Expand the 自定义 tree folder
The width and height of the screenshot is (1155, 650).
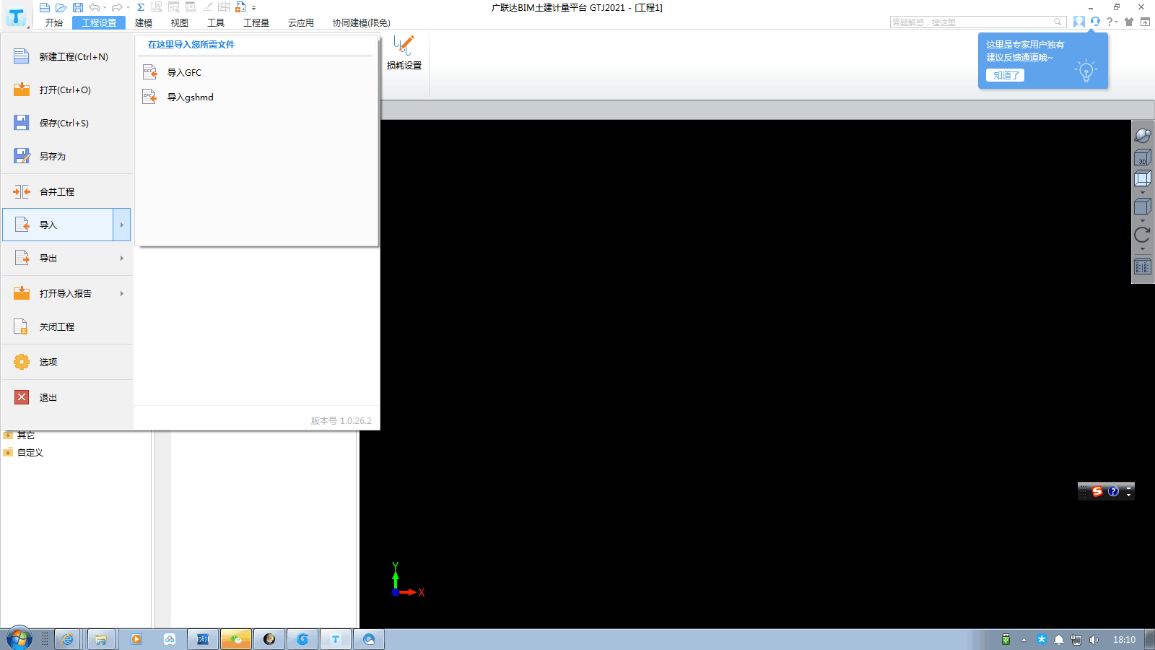(x=8, y=452)
